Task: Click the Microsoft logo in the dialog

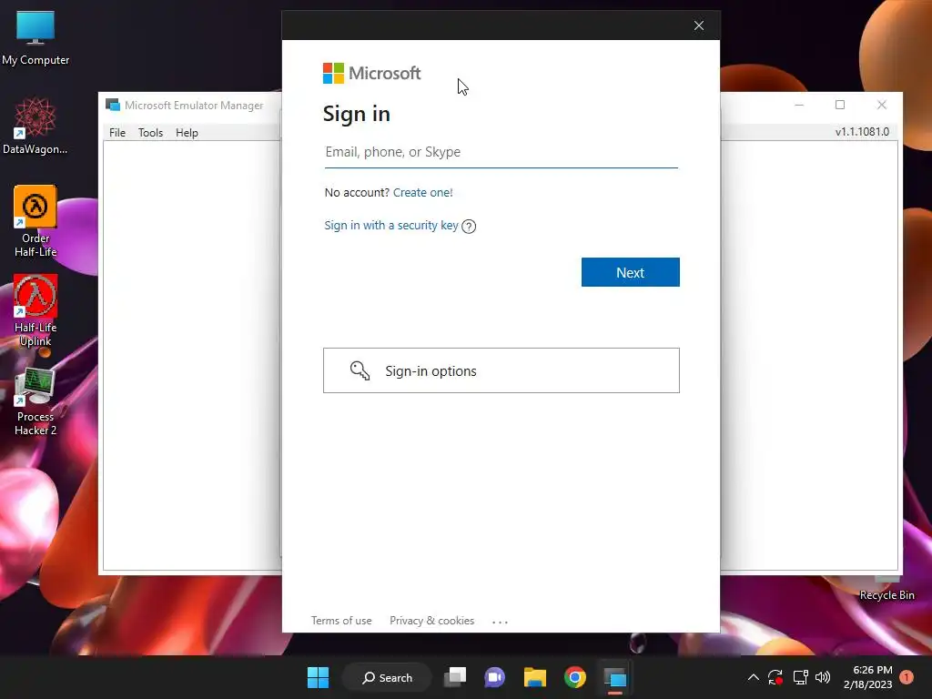Action: pyautogui.click(x=372, y=73)
